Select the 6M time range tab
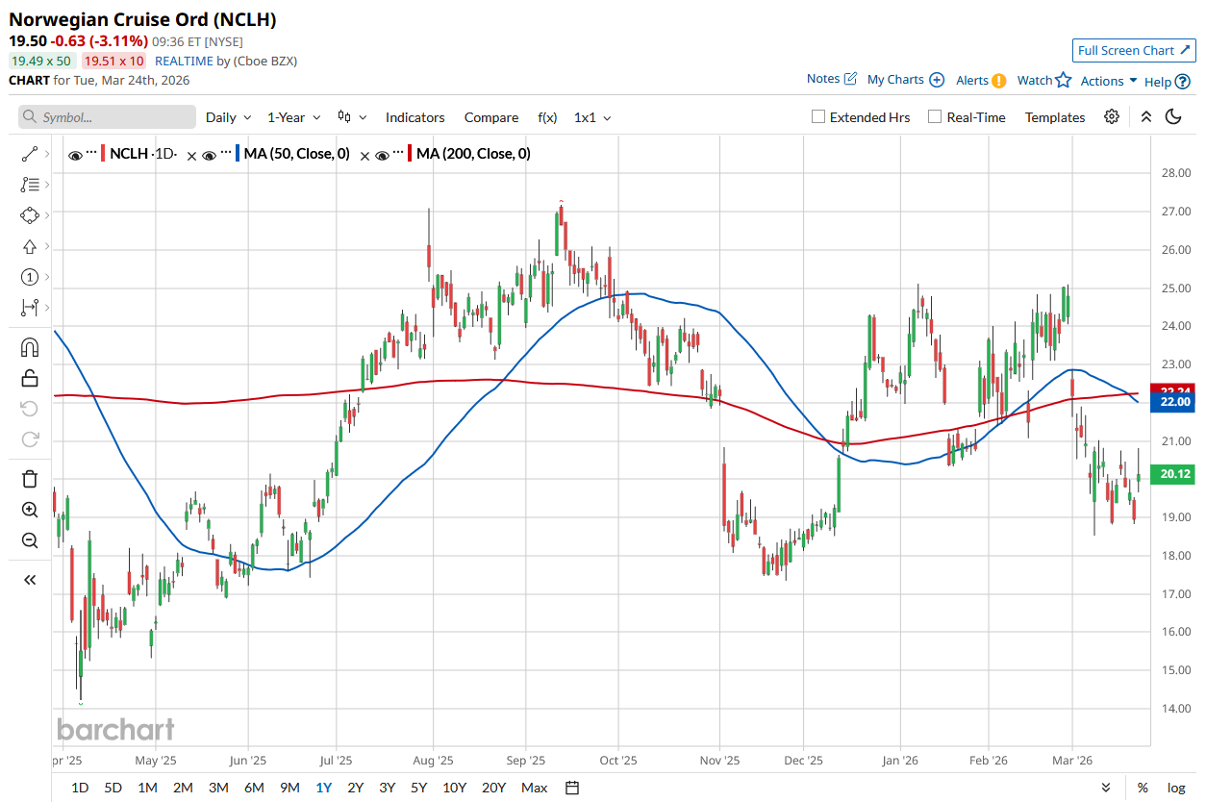This screenshot has height=802, width=1206. pyautogui.click(x=254, y=788)
